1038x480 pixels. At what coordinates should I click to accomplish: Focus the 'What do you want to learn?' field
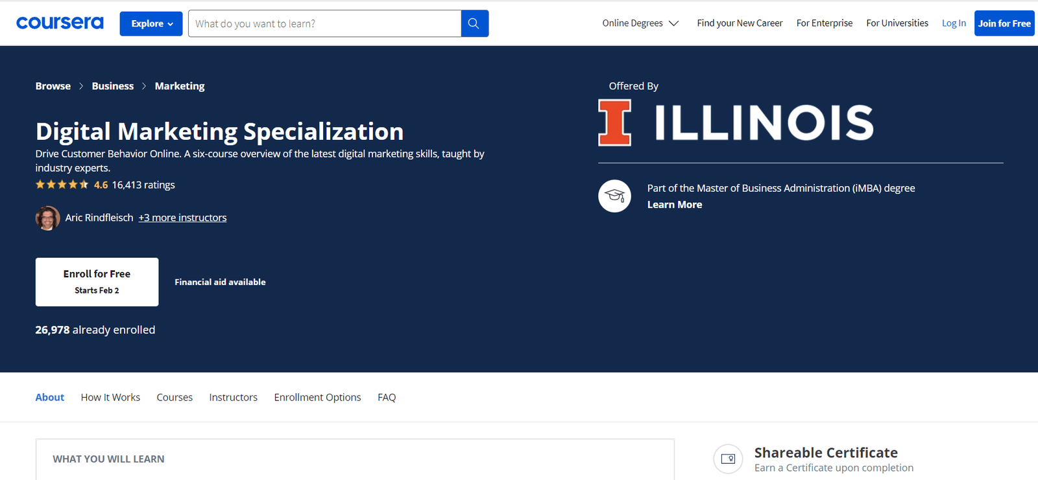324,23
